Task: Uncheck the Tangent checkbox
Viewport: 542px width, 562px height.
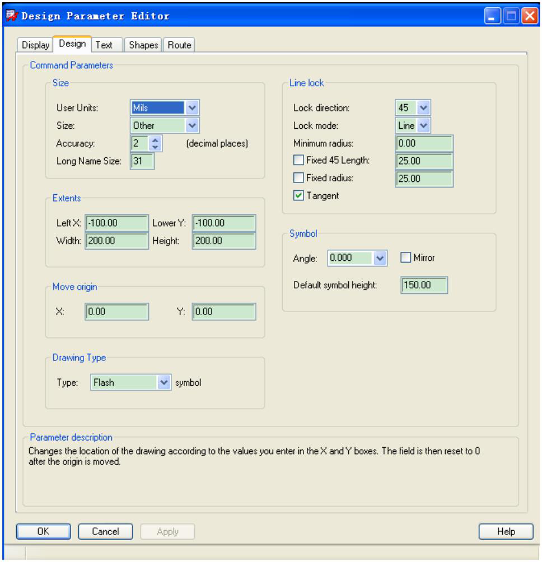Action: pos(299,196)
